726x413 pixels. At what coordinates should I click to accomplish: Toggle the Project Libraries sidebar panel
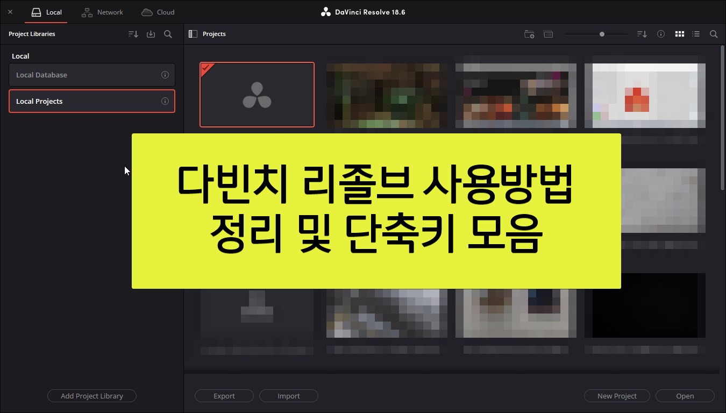coord(193,34)
